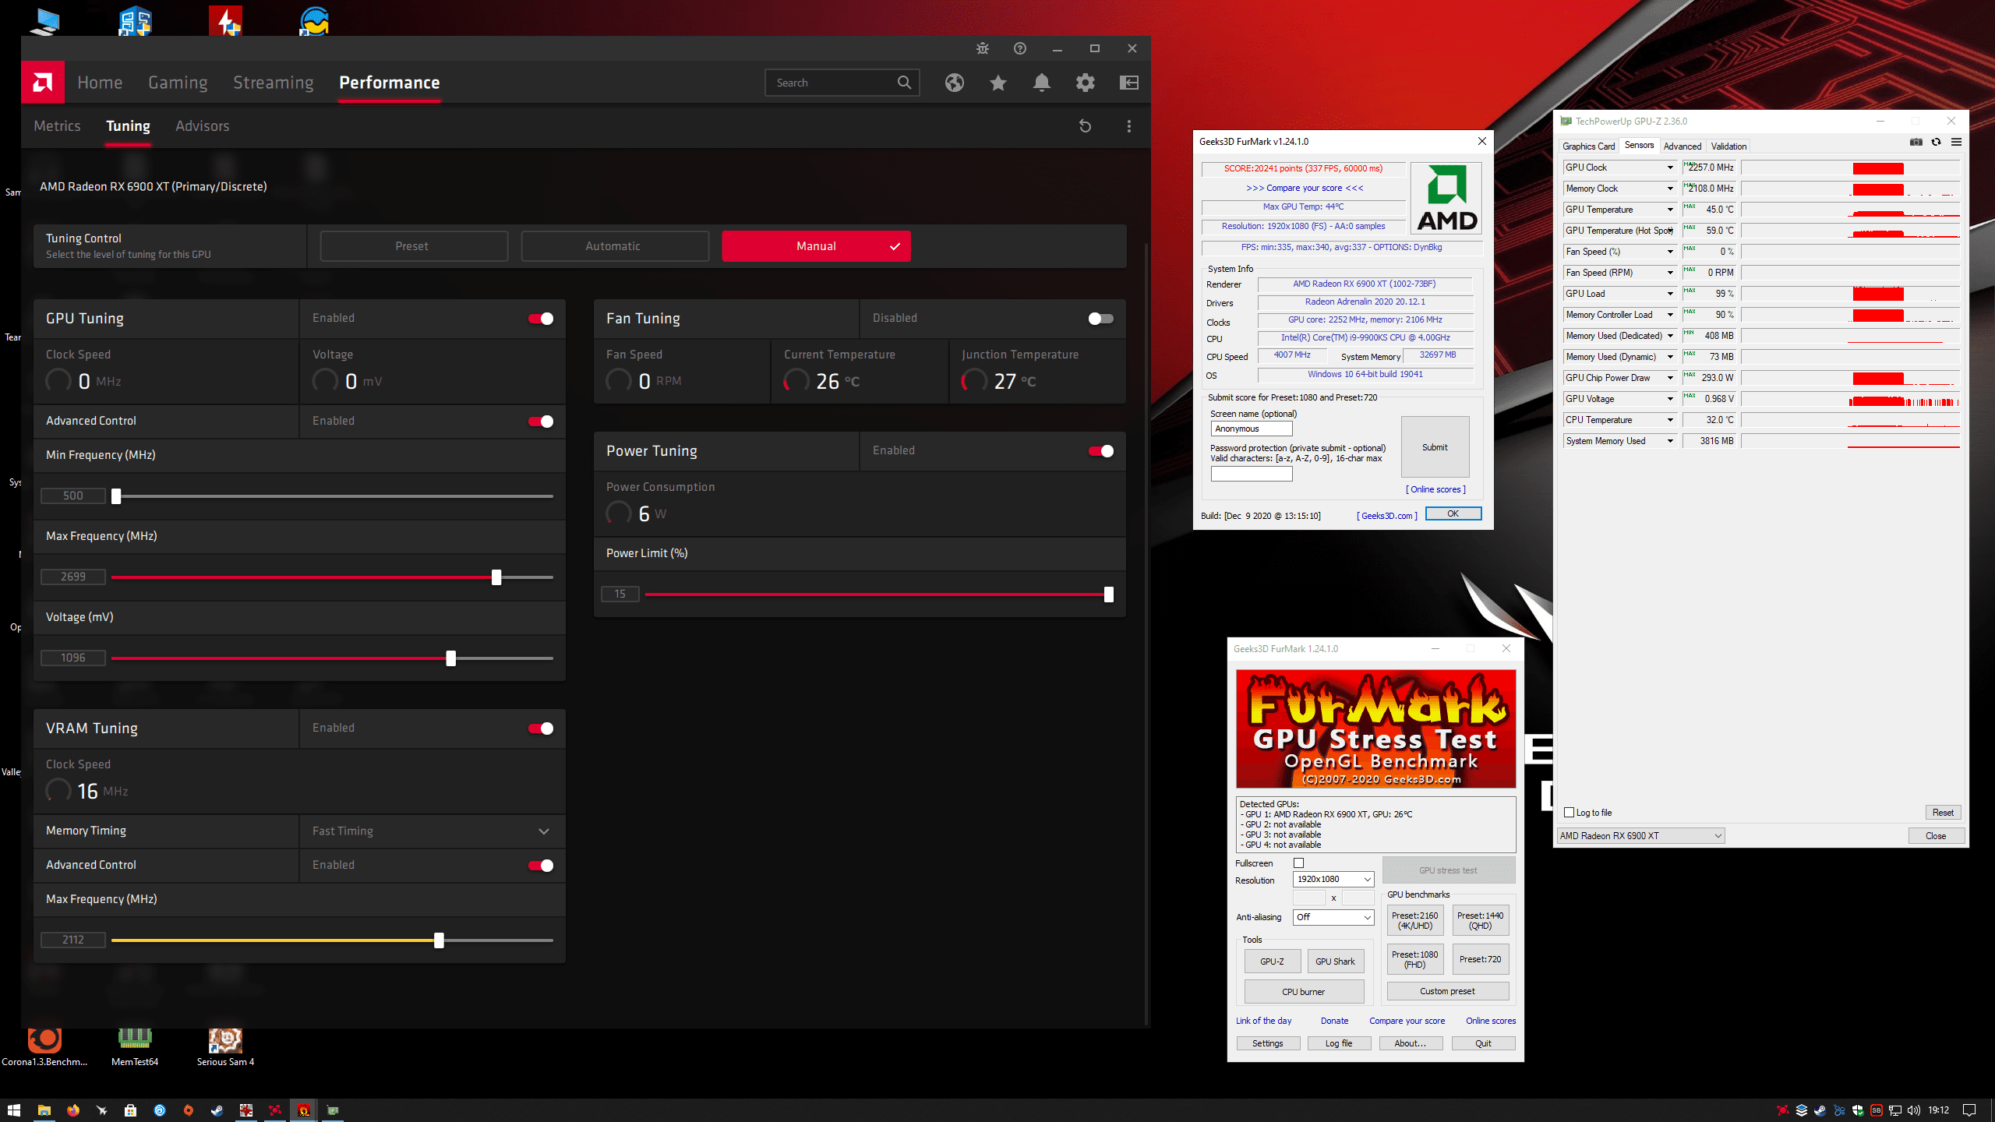
Task: Toggle VRAM Advanced Control switch
Action: pos(541,866)
